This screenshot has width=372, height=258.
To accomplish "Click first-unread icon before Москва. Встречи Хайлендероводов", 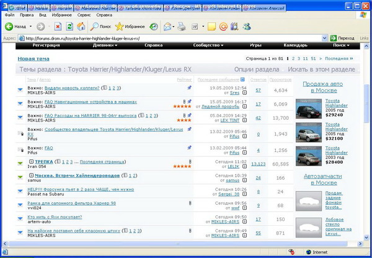I will (x=31, y=176).
